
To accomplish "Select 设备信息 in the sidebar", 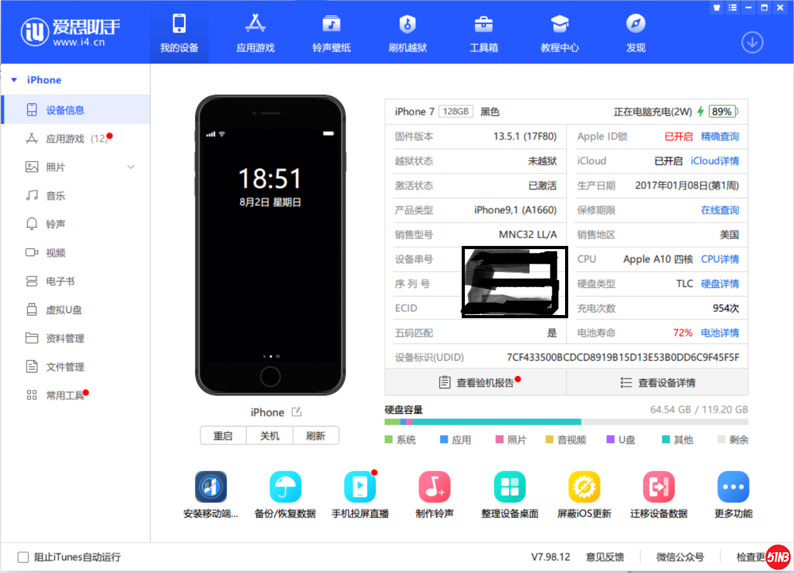I will tap(76, 110).
